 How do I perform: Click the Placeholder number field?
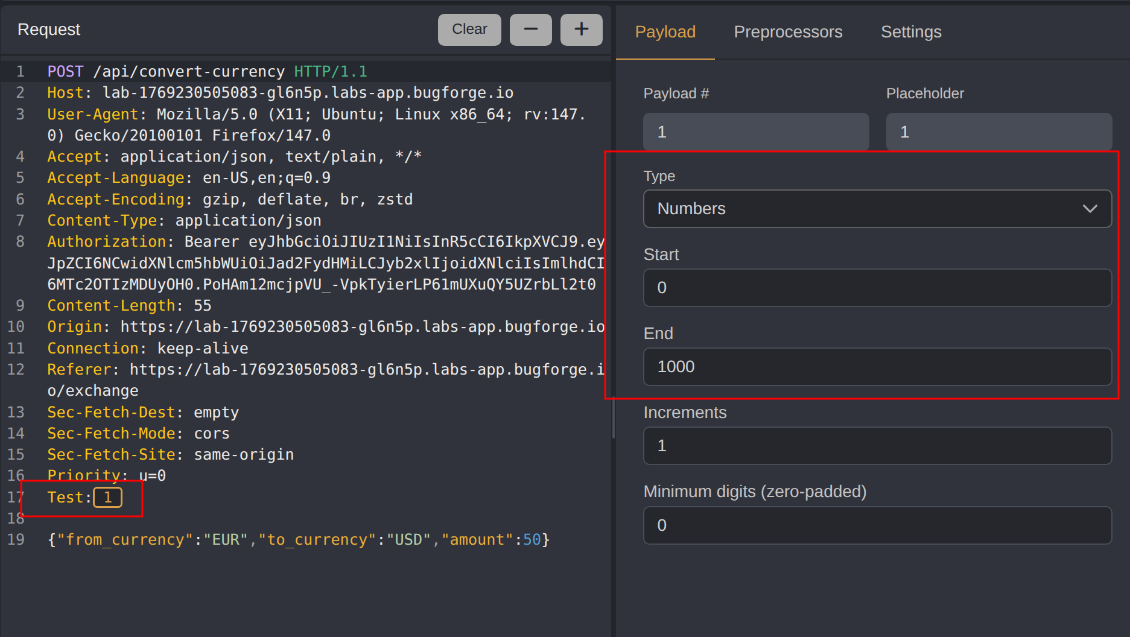(998, 132)
